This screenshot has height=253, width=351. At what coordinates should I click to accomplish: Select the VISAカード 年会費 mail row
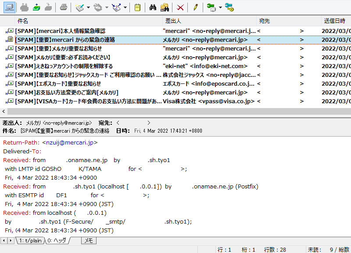[175, 101]
